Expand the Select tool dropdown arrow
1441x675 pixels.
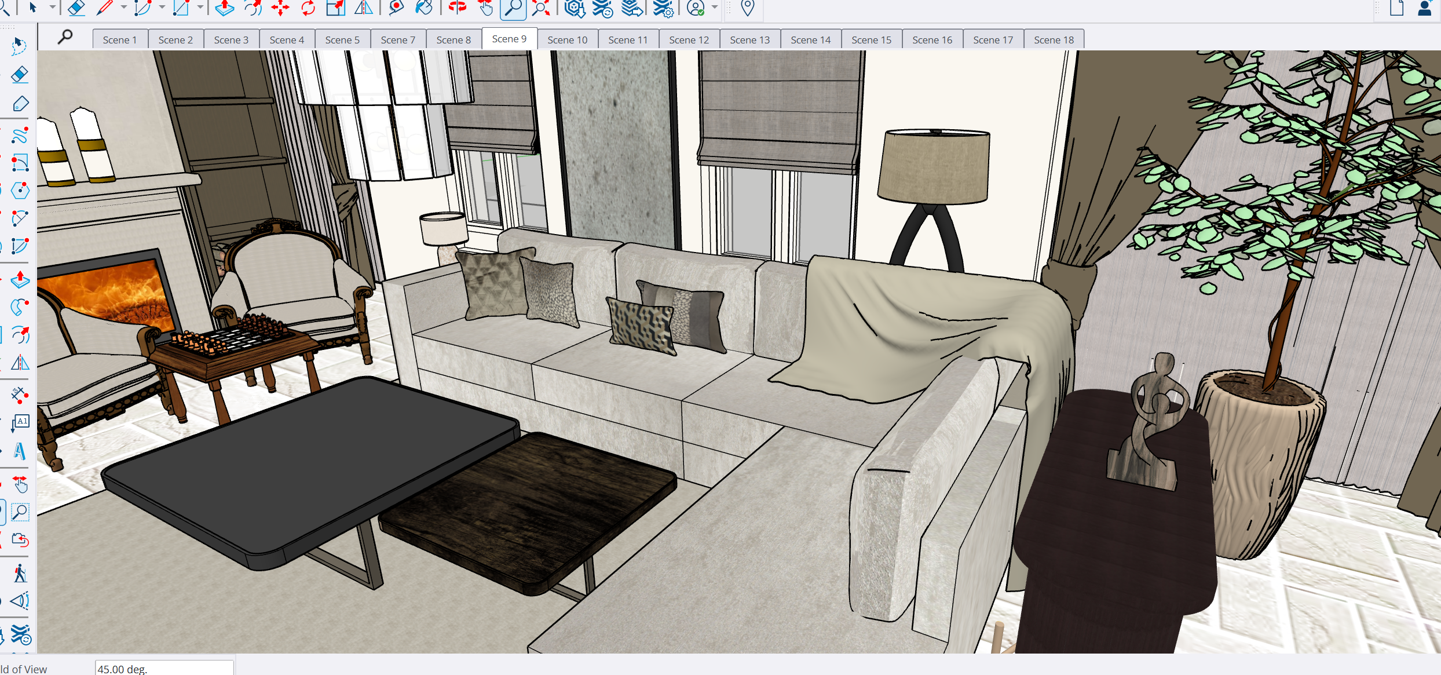52,8
